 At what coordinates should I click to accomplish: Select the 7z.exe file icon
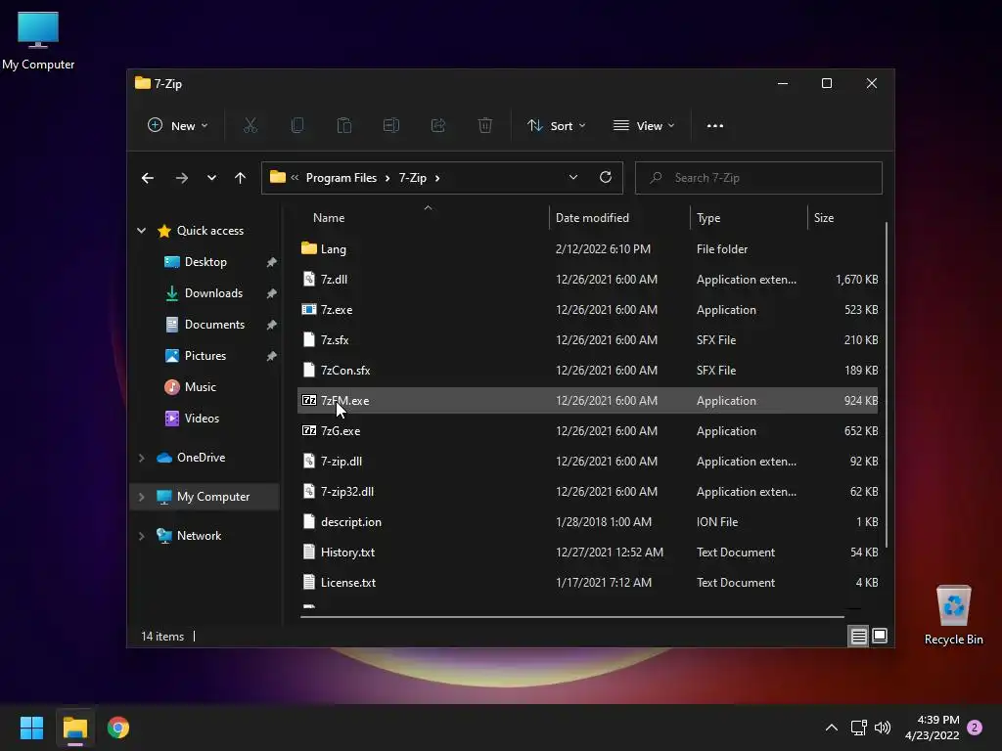pos(308,309)
